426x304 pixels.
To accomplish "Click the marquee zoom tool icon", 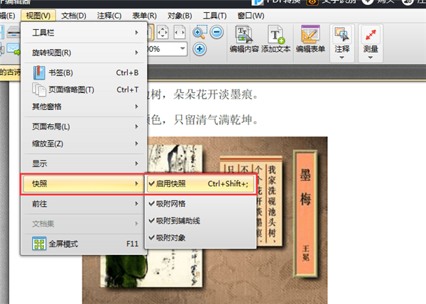I will 200,32.
